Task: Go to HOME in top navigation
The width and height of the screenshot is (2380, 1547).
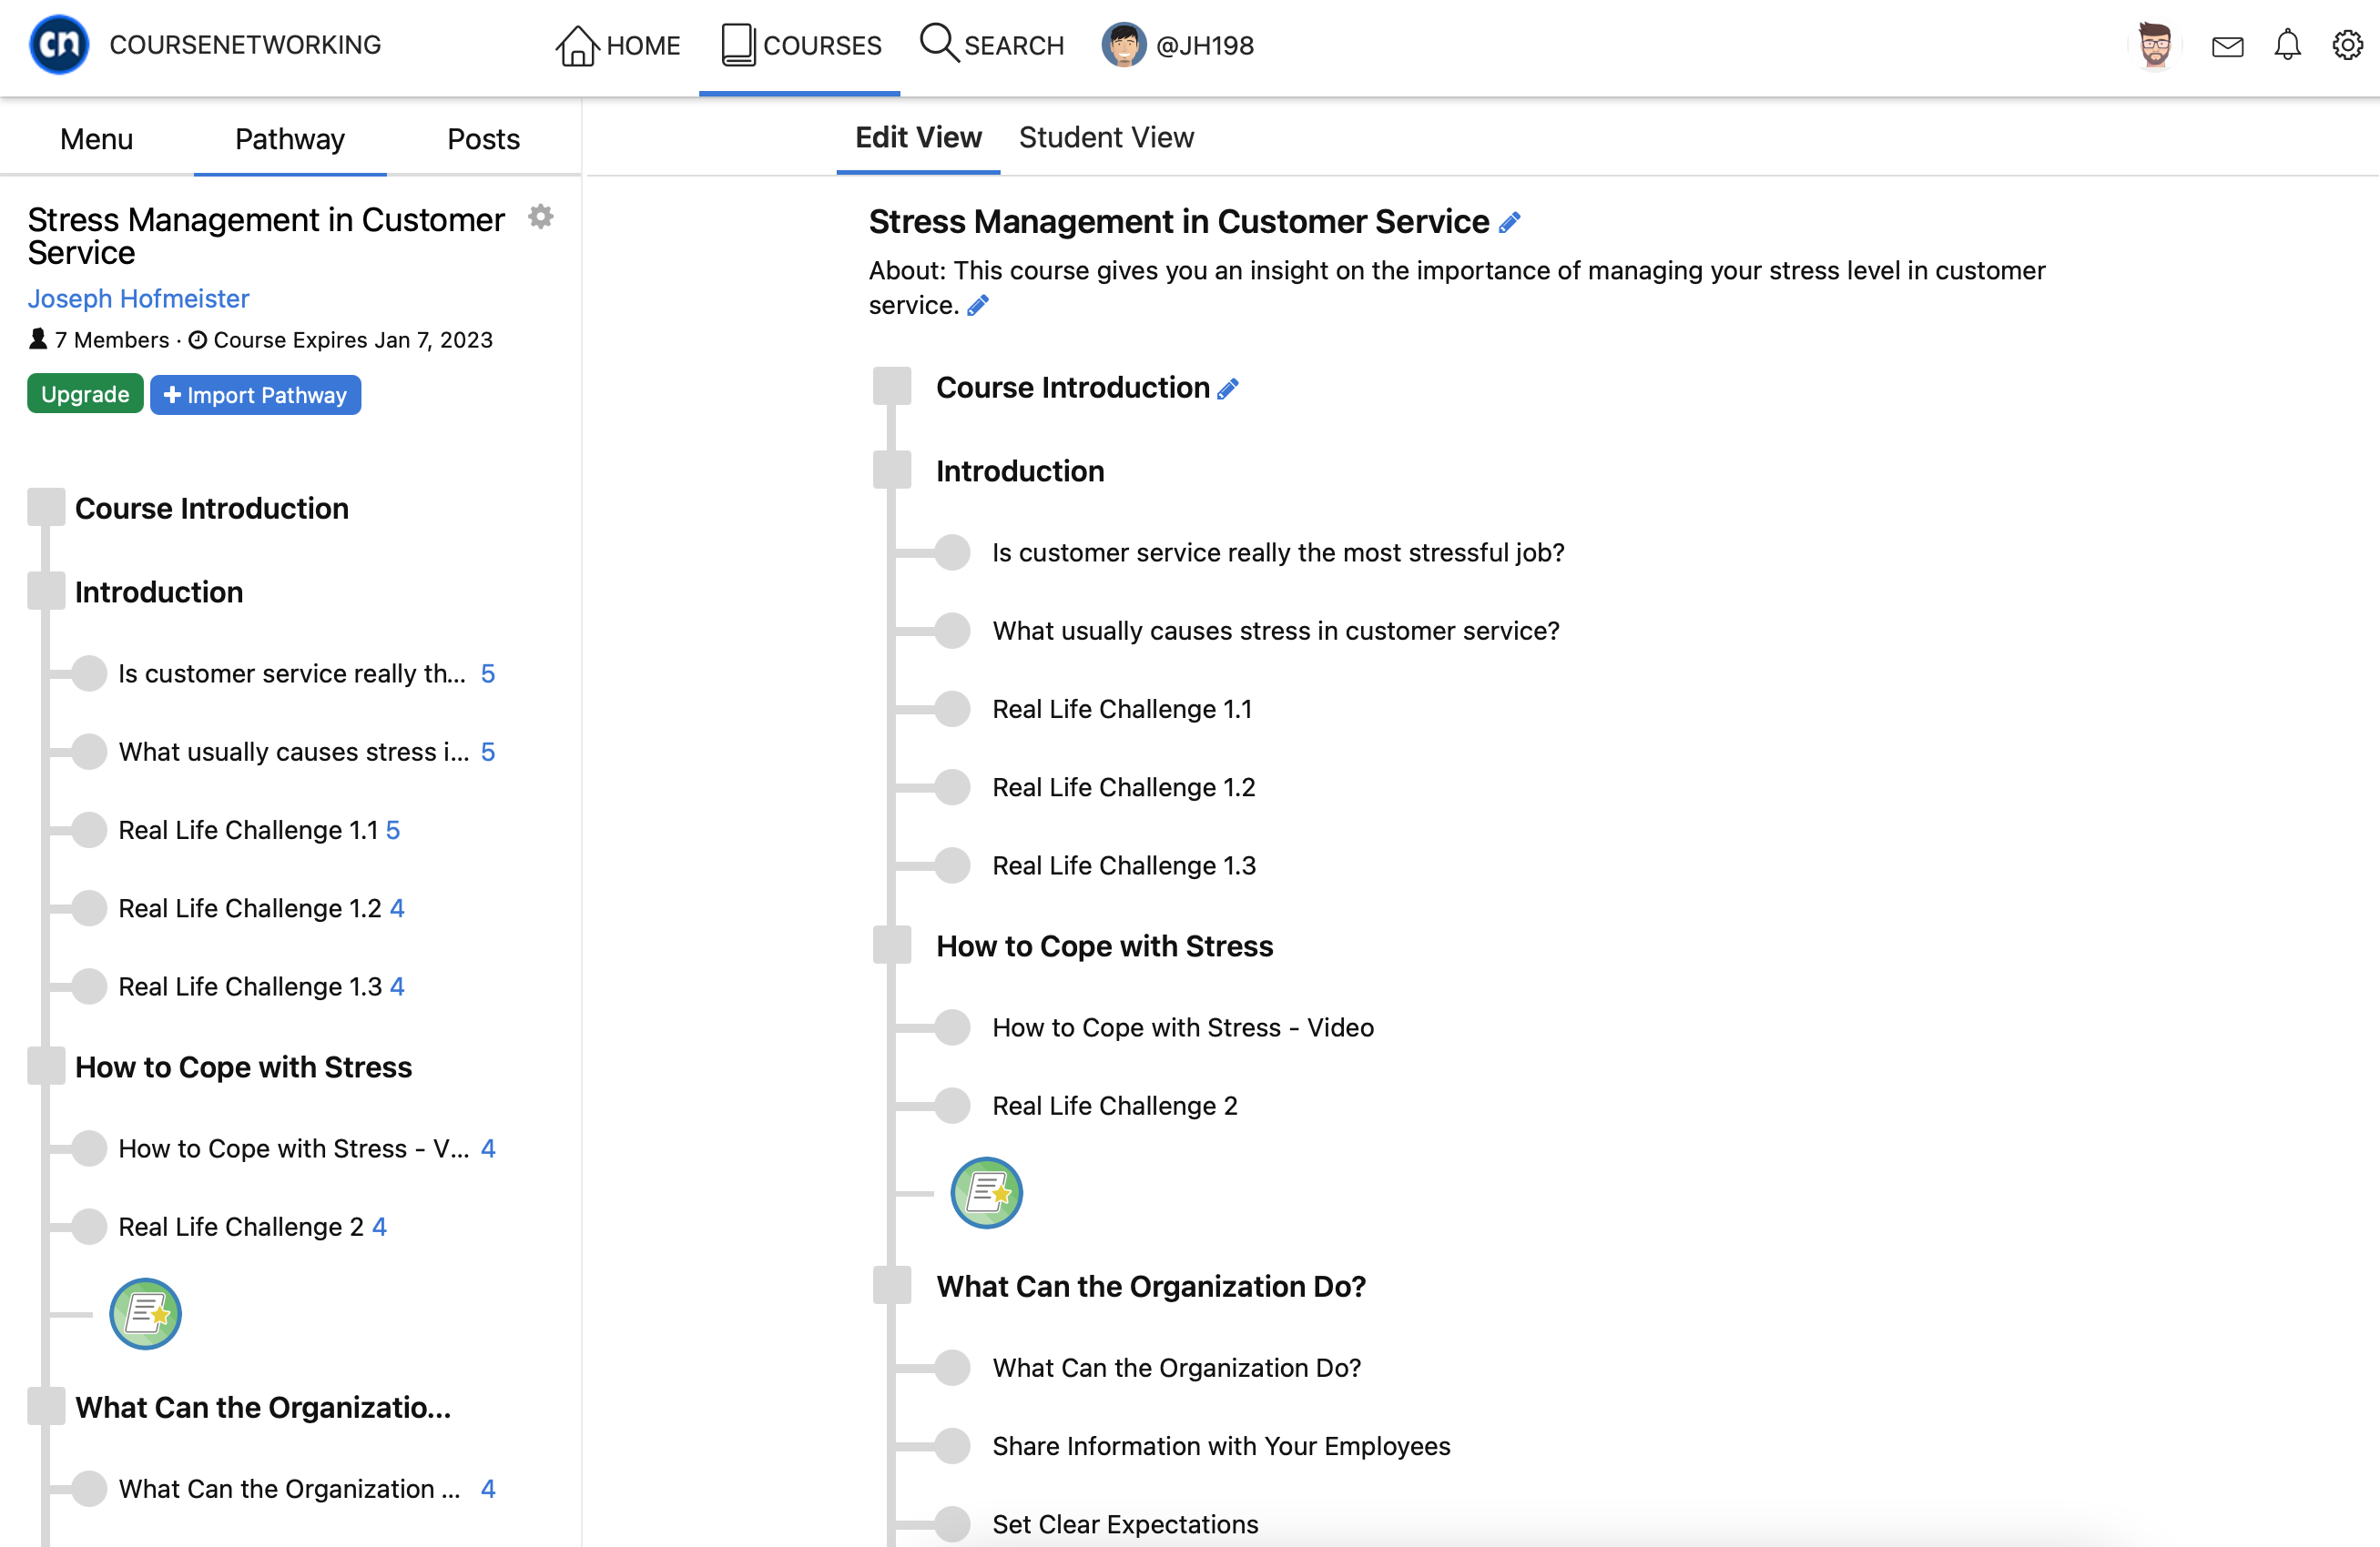Action: tap(618, 46)
